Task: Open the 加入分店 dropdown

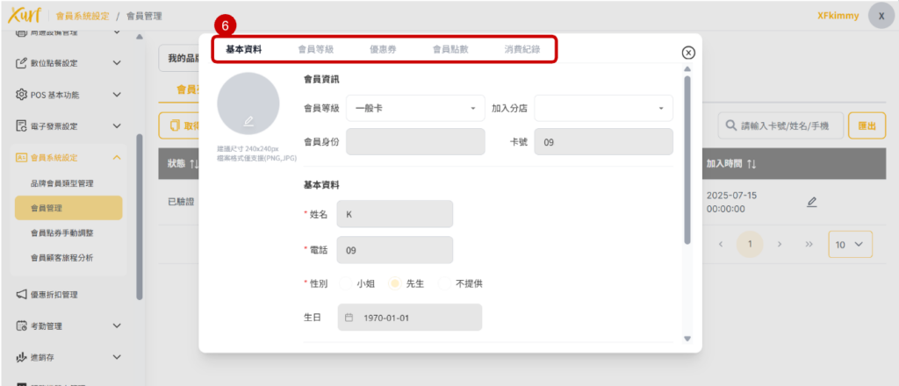Action: coord(603,108)
